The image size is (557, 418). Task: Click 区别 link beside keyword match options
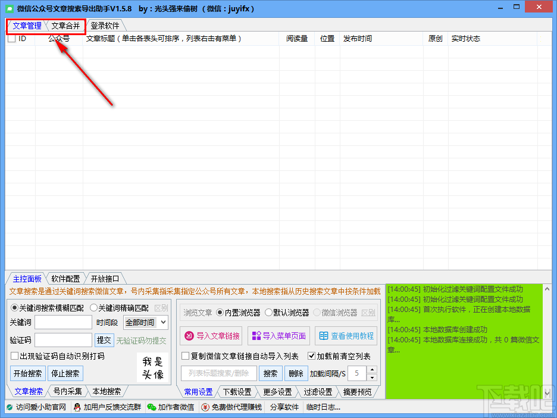161,307
